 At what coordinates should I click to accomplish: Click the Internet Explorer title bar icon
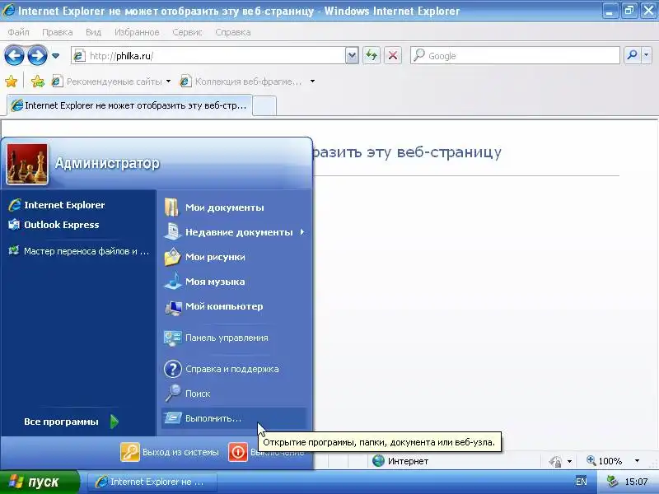pos(8,10)
